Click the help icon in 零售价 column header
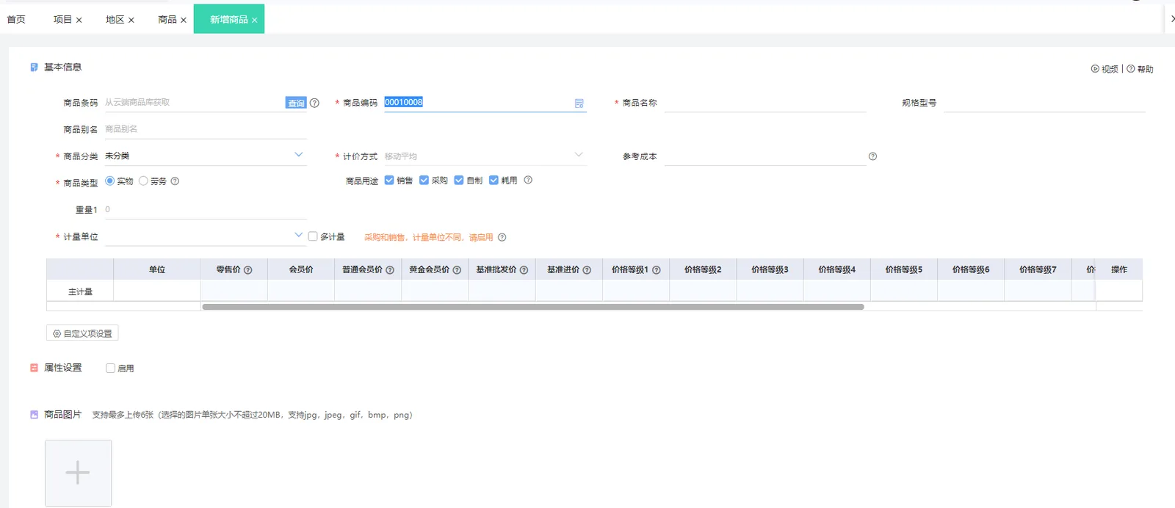Screen dimensions: 1175x508 (248, 270)
